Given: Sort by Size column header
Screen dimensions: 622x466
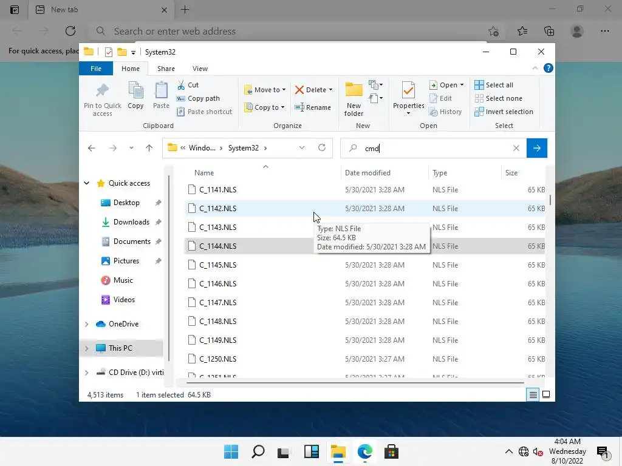Looking at the screenshot, I should click(x=511, y=173).
